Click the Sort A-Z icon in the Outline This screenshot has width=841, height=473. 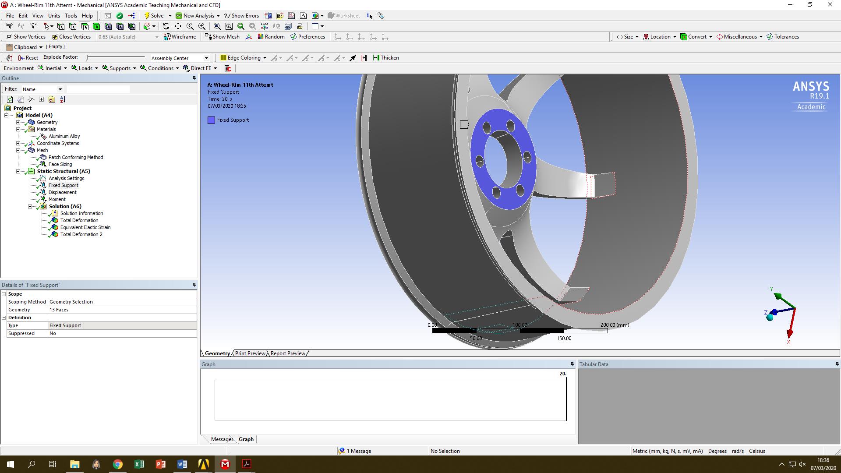point(63,99)
